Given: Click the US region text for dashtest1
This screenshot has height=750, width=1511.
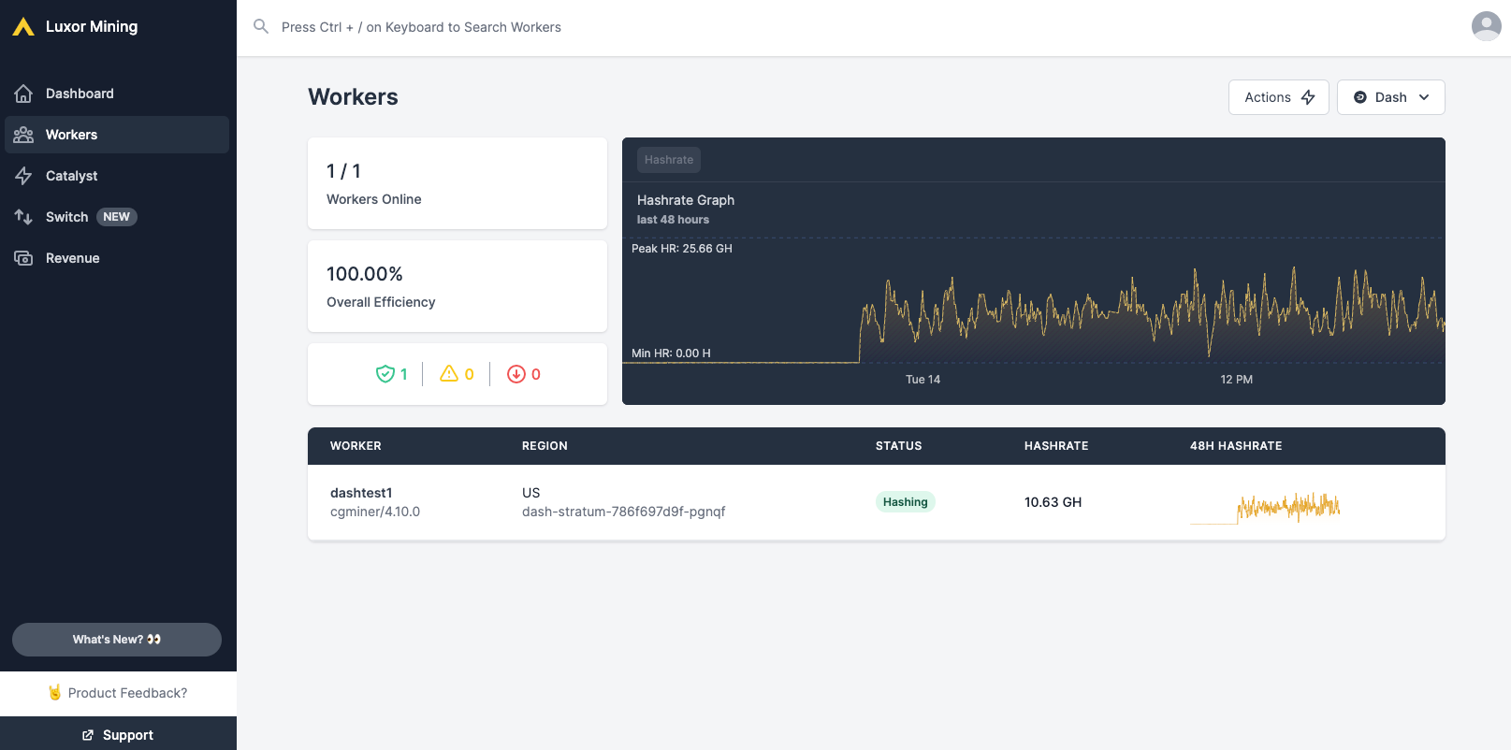Looking at the screenshot, I should 530,493.
